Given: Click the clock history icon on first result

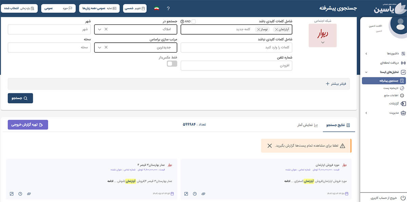Looking at the screenshot, I should pos(195,194).
